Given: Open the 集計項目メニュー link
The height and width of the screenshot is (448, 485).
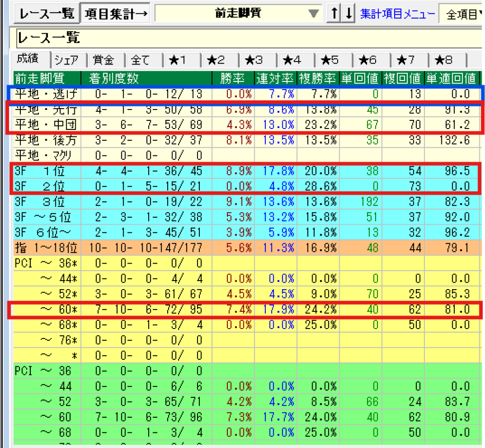Looking at the screenshot, I should click(397, 14).
